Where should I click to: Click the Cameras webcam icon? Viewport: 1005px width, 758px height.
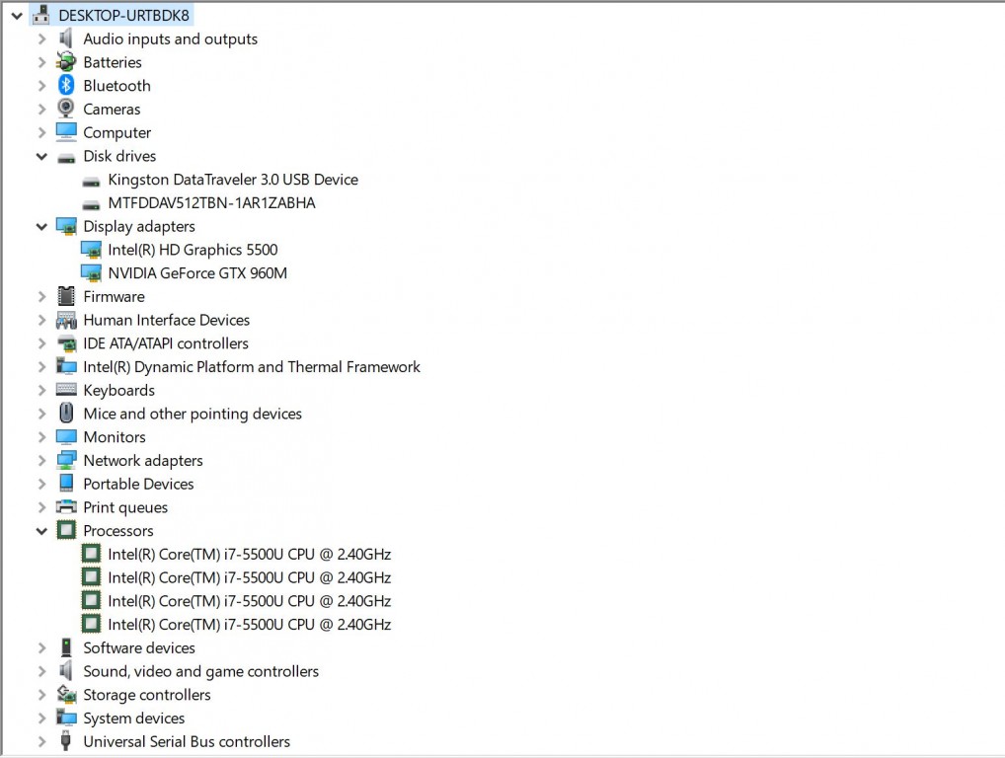coord(66,109)
